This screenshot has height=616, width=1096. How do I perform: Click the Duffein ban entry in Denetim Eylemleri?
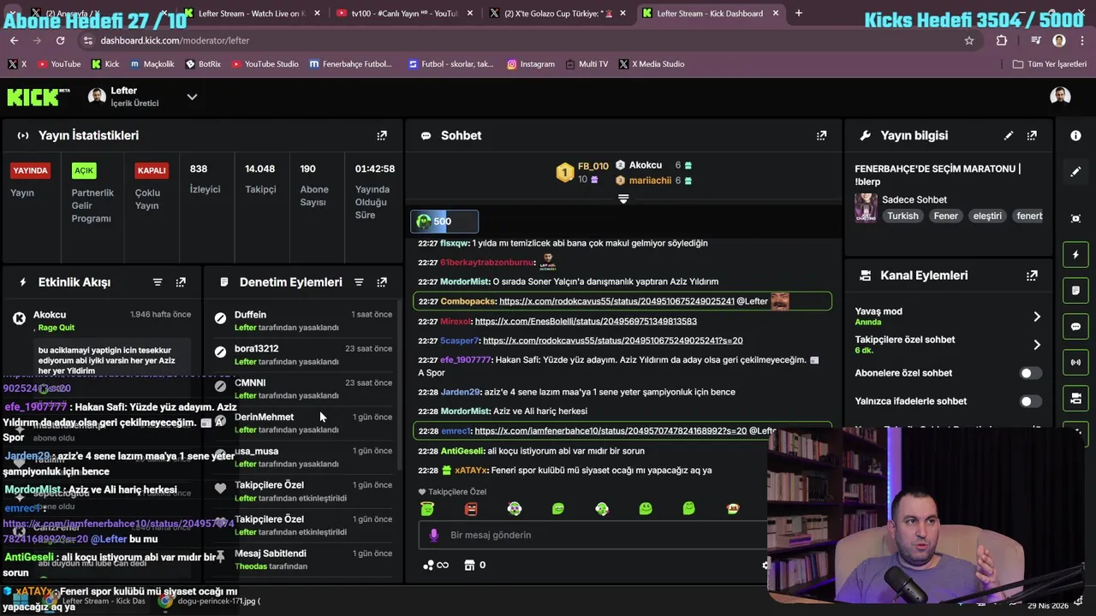coord(303,321)
